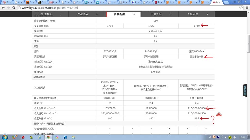Select the 价格配置 tab
This screenshot has height=140, width=250.
[x=124, y=14]
